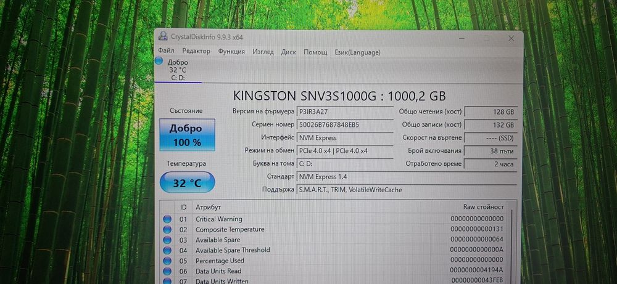Click the status orb of Critical Warning row
The width and height of the screenshot is (617, 284).
[x=168, y=219]
